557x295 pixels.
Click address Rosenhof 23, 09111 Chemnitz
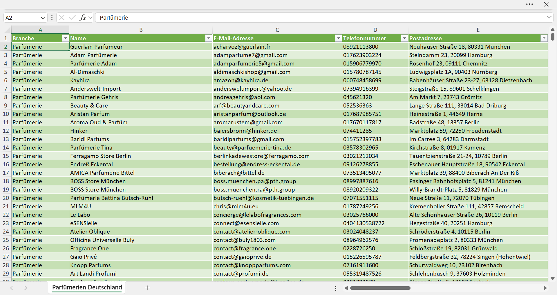pyautogui.click(x=478, y=63)
